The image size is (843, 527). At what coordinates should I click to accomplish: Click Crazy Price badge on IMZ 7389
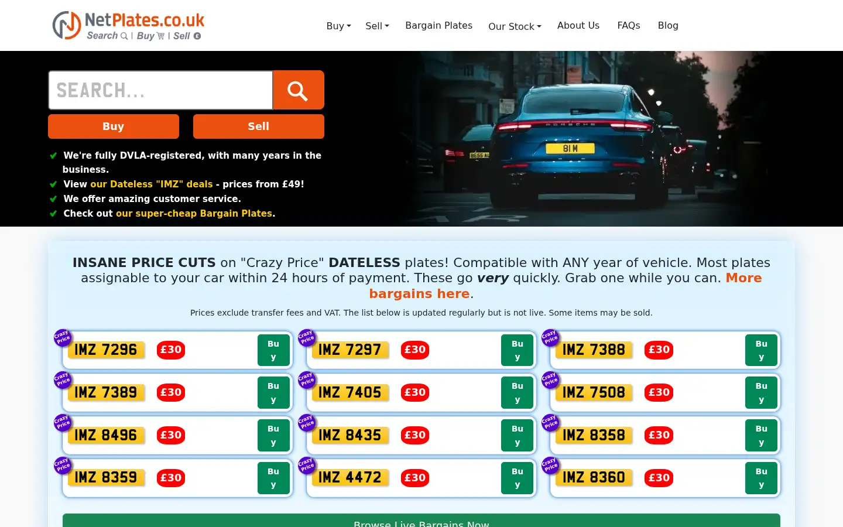(x=63, y=380)
